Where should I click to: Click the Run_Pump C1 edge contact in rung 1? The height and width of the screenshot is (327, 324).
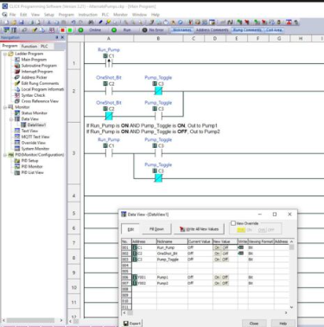click(x=109, y=63)
